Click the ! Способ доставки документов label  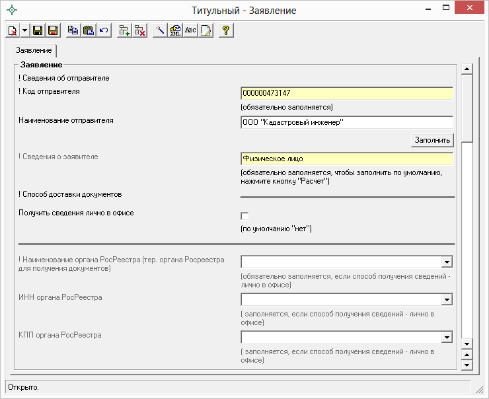[x=70, y=194]
